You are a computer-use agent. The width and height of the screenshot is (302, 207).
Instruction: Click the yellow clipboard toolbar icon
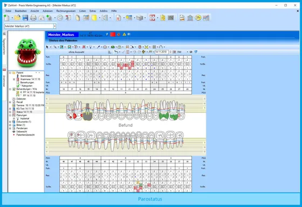(163, 18)
